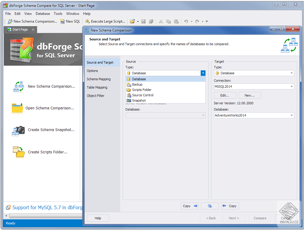Open the Target Type dropdown
This screenshot has width=304, height=230.
coord(292,73)
